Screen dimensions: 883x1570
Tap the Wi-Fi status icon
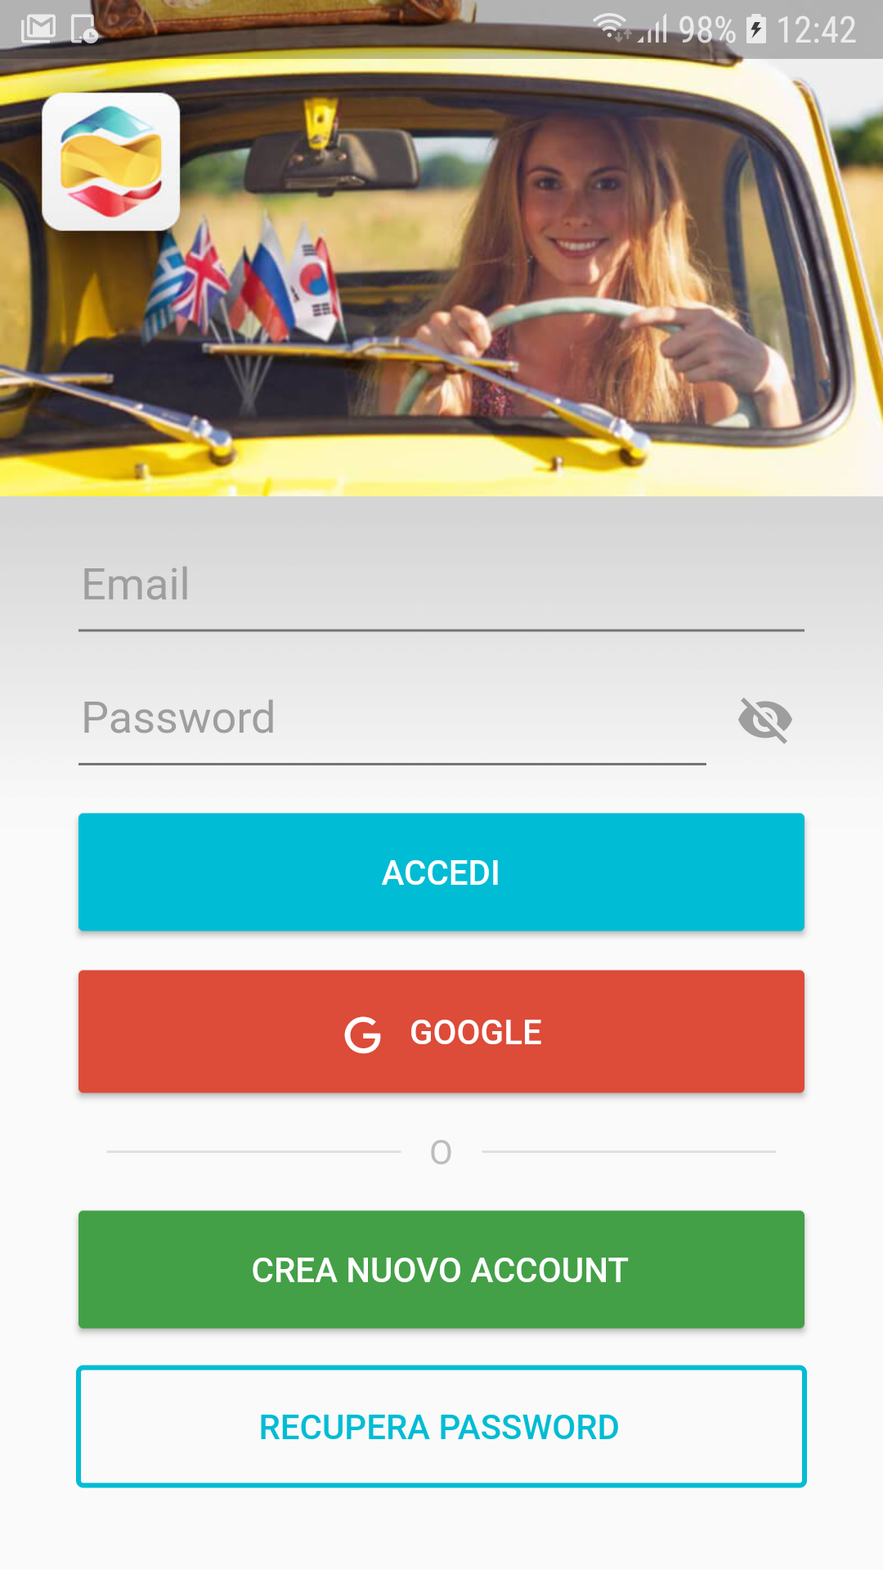tap(611, 27)
